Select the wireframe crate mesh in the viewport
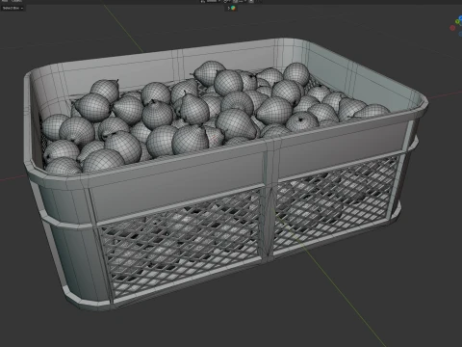Viewport: 462px width, 347px height. [226, 175]
